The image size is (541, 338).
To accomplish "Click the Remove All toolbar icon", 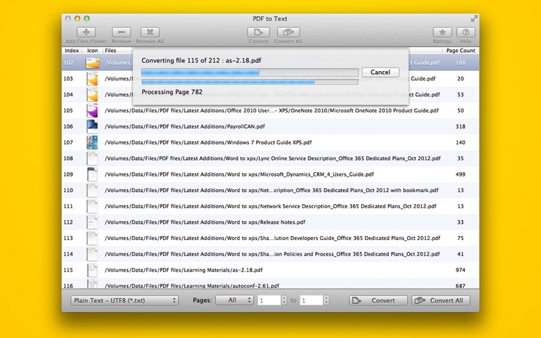I will (150, 32).
